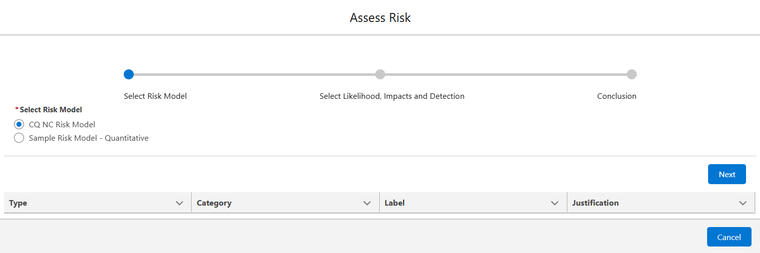Click the Category column header text
Screen dimensions: 760x253
coord(214,203)
